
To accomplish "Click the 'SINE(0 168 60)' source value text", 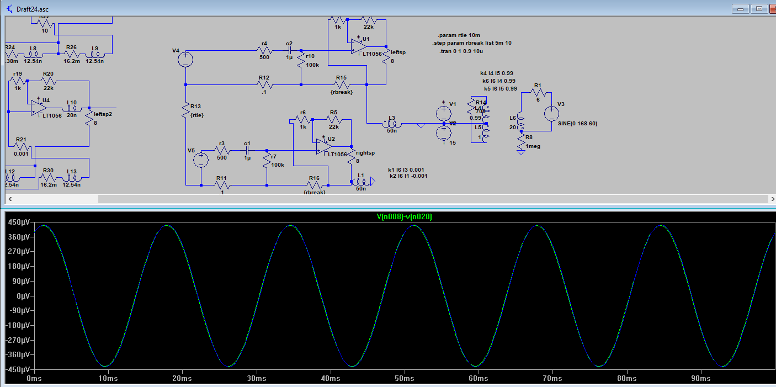I will (x=577, y=124).
